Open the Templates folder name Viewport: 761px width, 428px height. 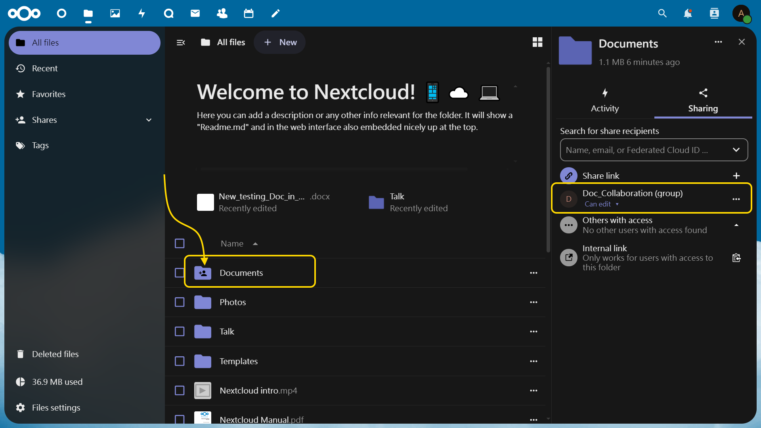239,361
